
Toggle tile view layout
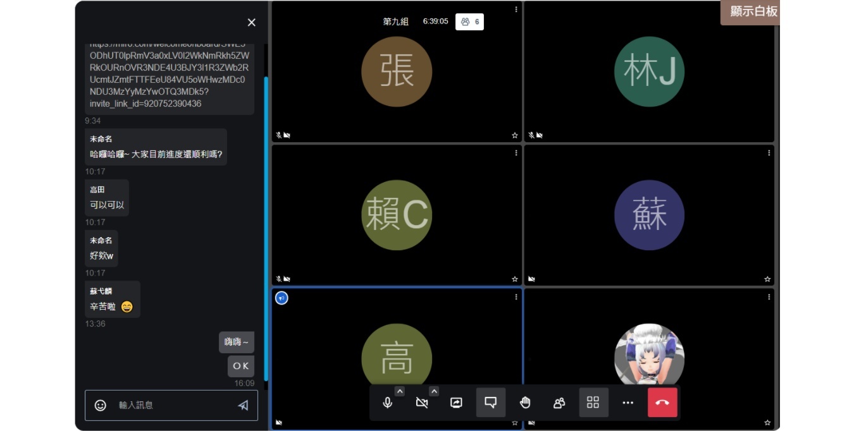[593, 403]
